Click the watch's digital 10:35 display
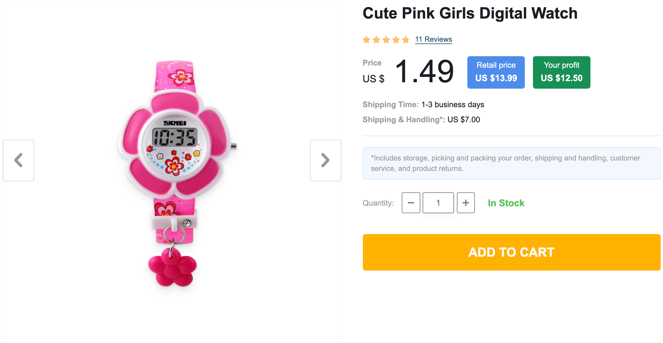Viewport: 663px width, 343px height. click(x=175, y=137)
